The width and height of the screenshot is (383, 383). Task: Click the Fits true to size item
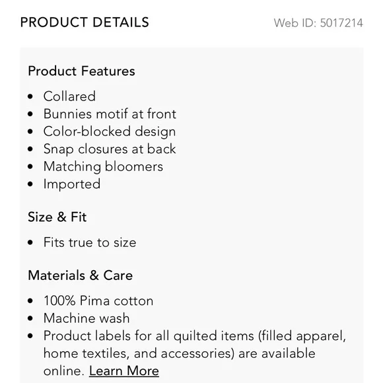point(90,242)
